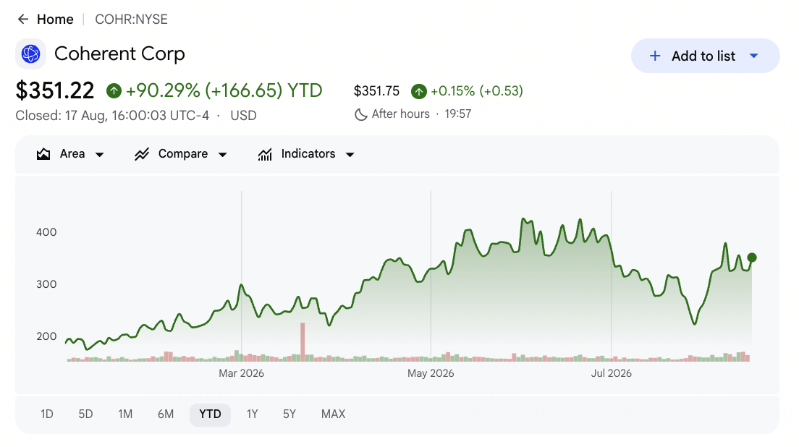The image size is (799, 447).
Task: Click the 200 y-axis label
Action: tap(46, 336)
